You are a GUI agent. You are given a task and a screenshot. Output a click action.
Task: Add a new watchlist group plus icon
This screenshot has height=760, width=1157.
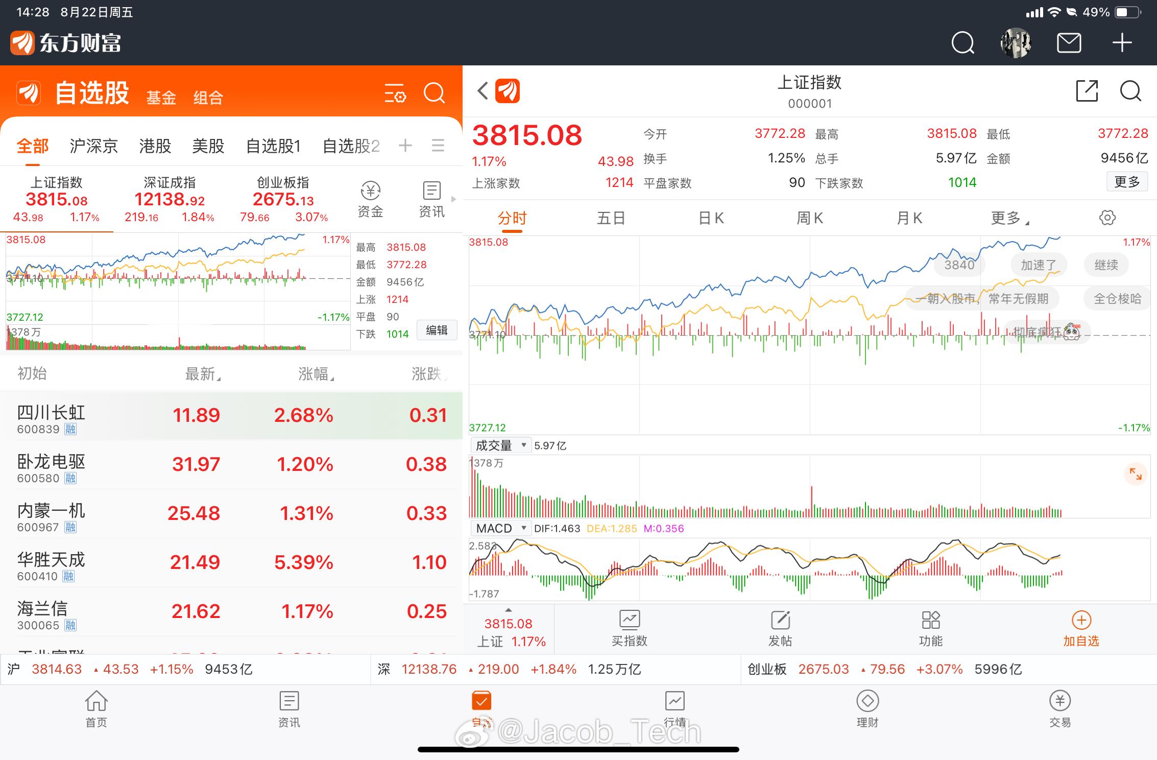[405, 146]
